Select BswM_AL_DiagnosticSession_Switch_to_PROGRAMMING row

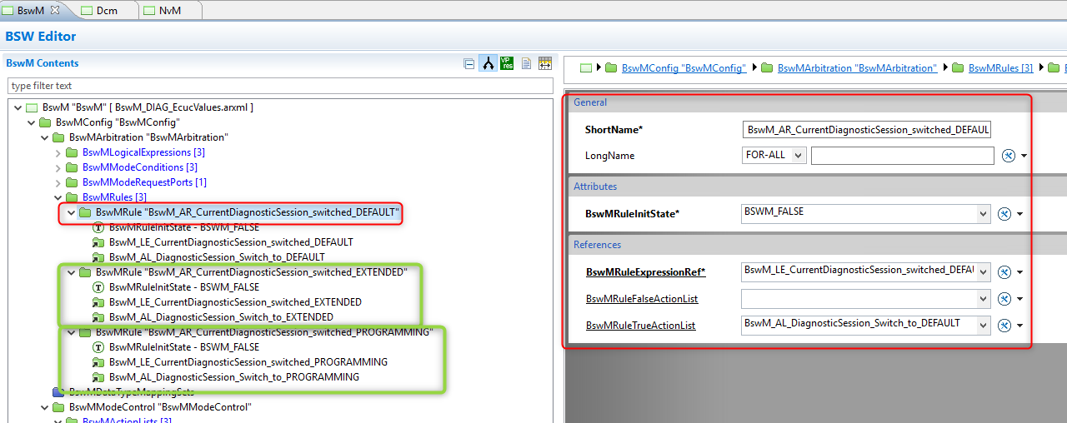[234, 377]
